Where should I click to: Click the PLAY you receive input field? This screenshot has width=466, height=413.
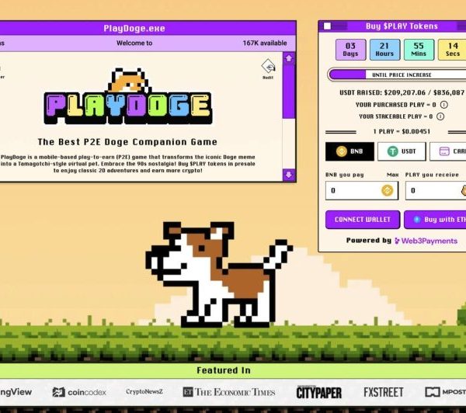tap(436, 190)
